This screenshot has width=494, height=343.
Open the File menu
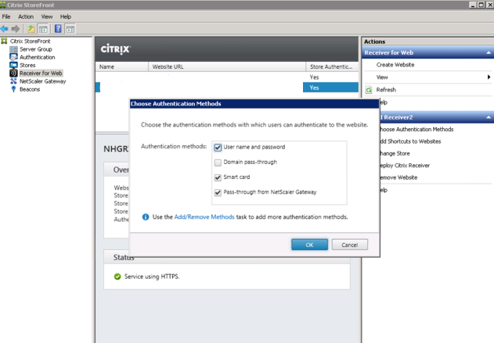(6, 16)
